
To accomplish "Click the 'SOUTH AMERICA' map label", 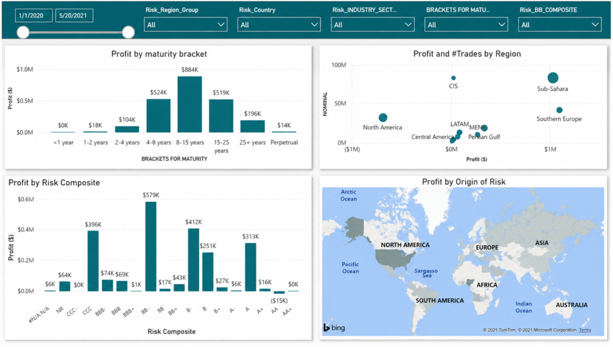I will 439,300.
